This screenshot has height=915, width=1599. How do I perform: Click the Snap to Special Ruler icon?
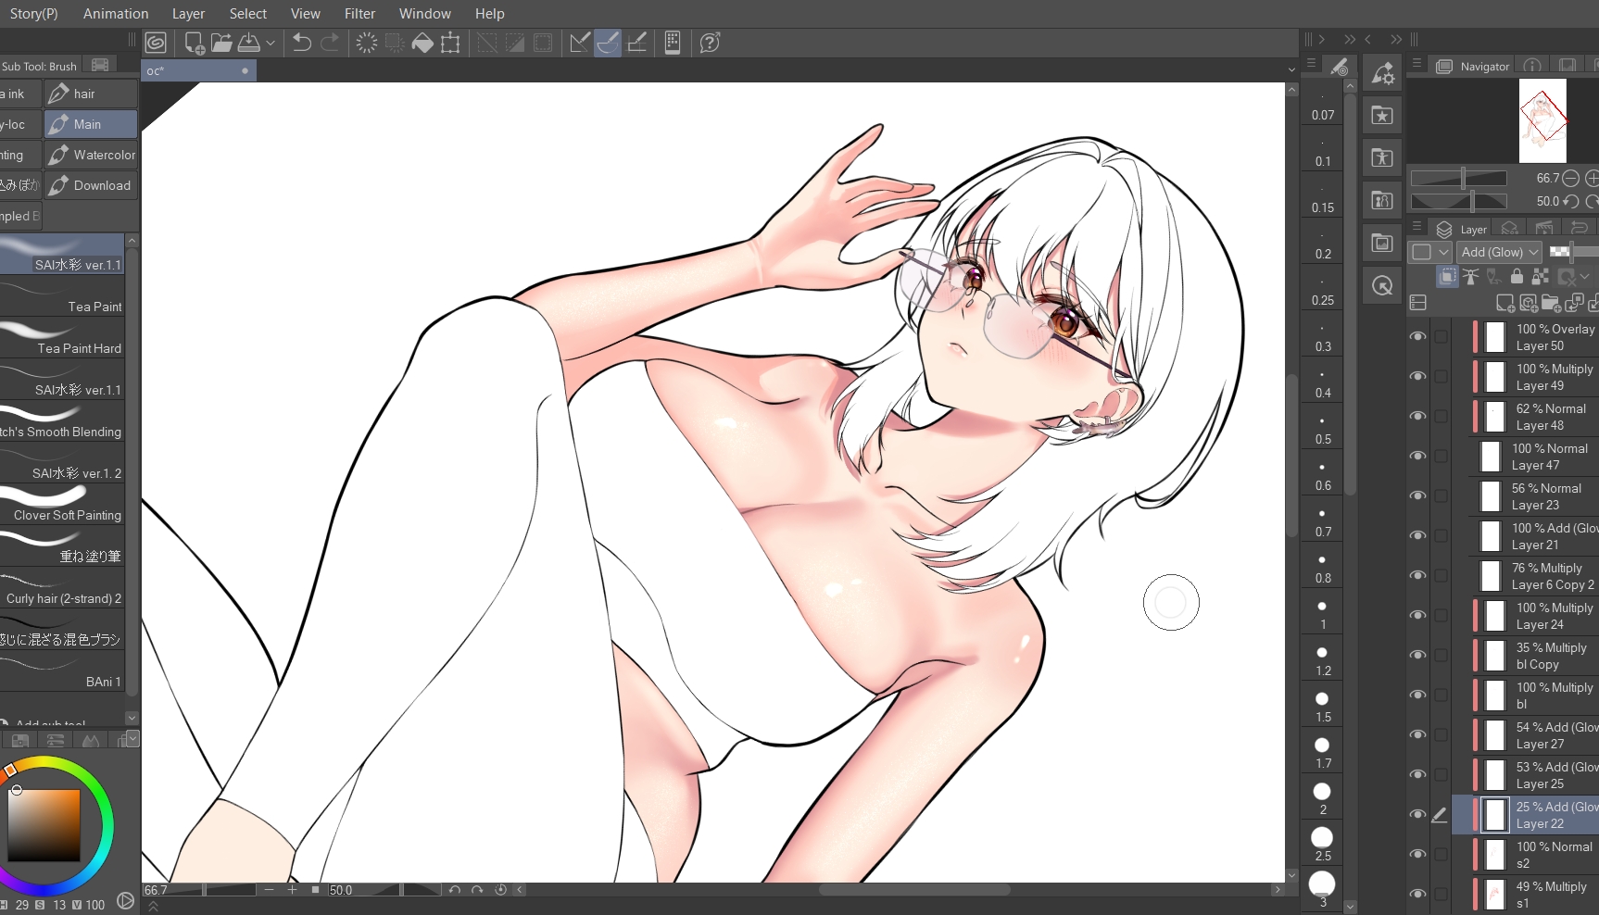[608, 43]
